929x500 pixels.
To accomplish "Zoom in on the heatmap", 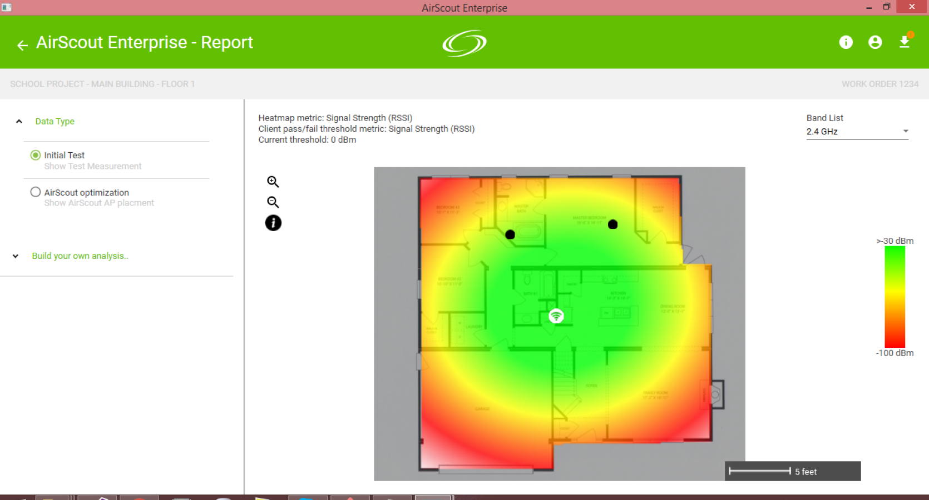I will click(273, 182).
